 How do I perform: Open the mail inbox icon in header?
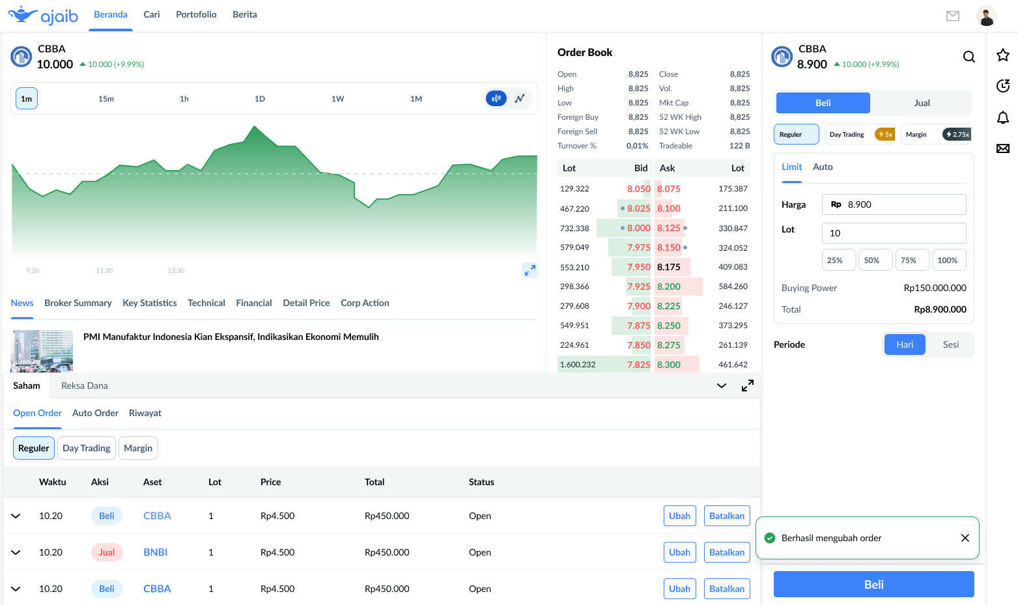953,16
